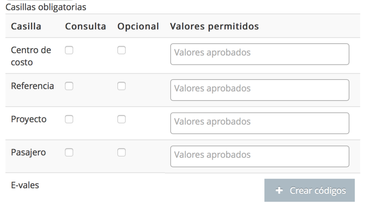Click the E-vales row label

pyautogui.click(x=25, y=185)
